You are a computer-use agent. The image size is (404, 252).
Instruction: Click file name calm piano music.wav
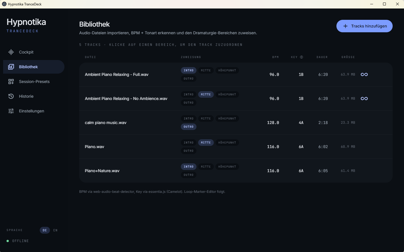[x=106, y=123]
